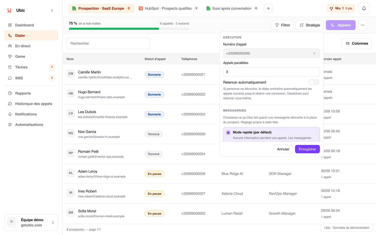This screenshot has width=376, height=235.
Task: Toggle Relancer automatiquement switch
Action: pyautogui.click(x=314, y=82)
